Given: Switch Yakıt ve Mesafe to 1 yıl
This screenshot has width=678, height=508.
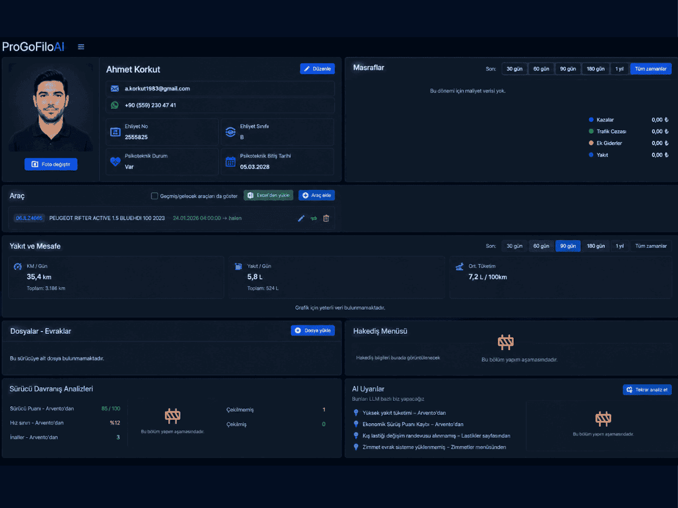Looking at the screenshot, I should [619, 246].
